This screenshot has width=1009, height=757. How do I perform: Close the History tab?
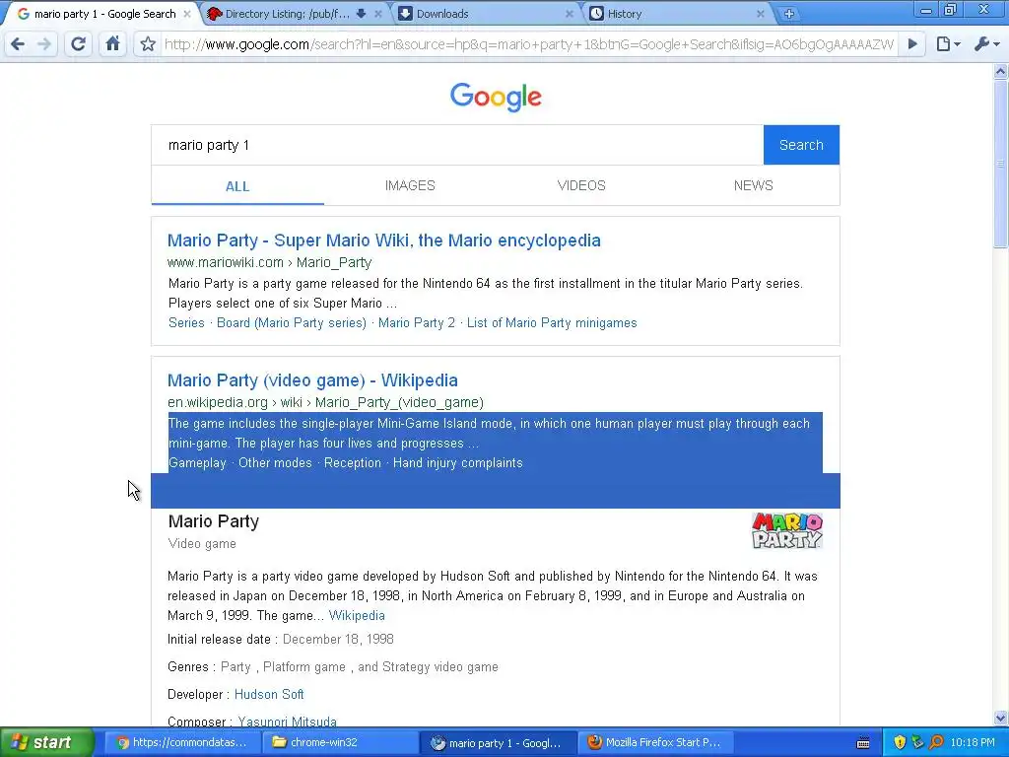(760, 14)
